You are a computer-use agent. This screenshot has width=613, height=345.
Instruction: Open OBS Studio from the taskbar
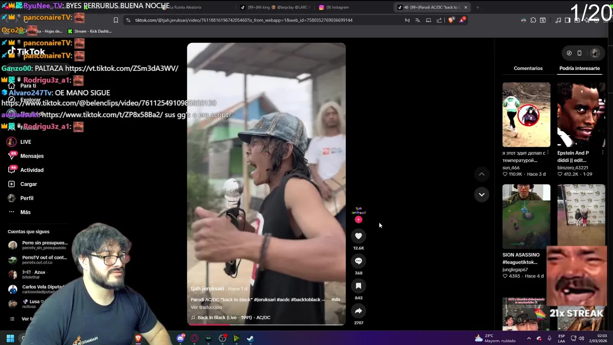pos(223,338)
